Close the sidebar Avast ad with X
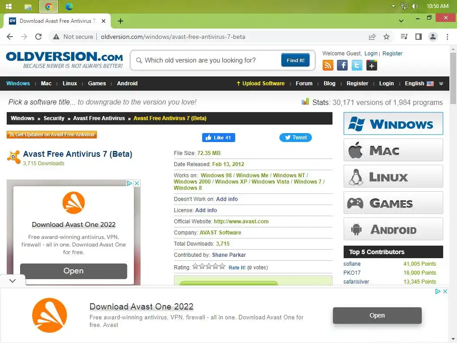Viewport: 457px width, 343px height. (x=137, y=183)
